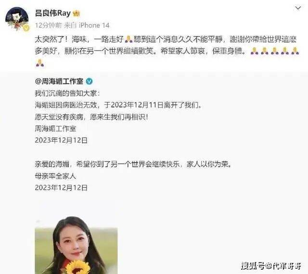Click the 搜狐号@代军哥哥 watermark
This screenshot has height=274, width=308.
coord(271,266)
